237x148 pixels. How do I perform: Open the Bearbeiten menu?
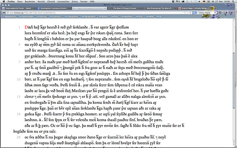(x=30, y=2)
